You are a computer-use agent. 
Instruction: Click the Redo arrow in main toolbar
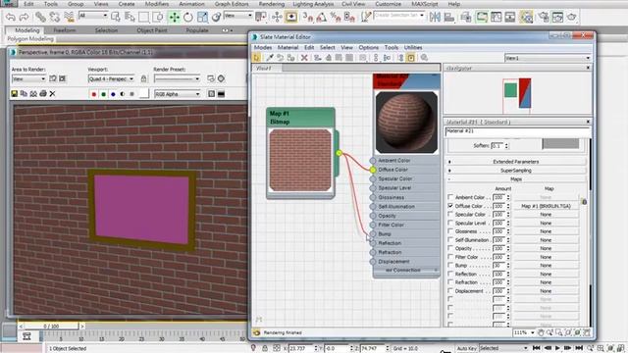tap(24, 17)
